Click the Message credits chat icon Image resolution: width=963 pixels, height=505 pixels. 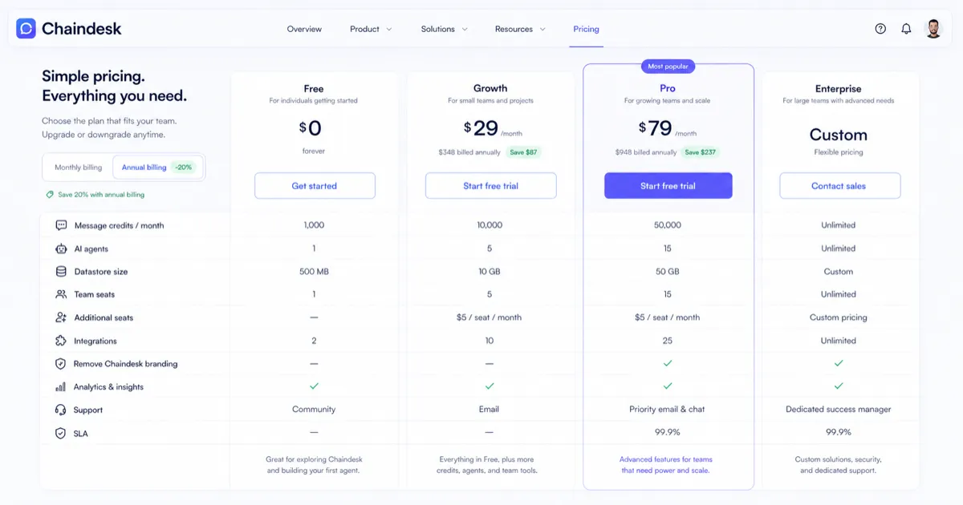[61, 225]
